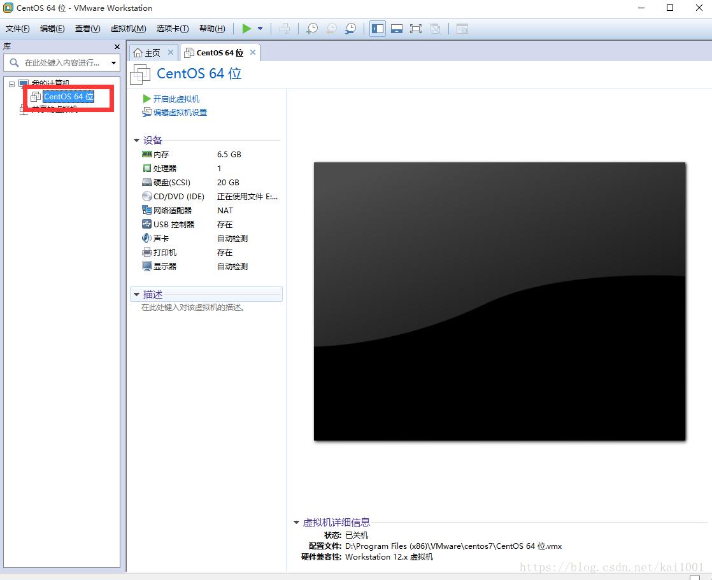The height and width of the screenshot is (580, 712).
Task: Click the home icon on the 主页 tab
Action: [x=138, y=53]
